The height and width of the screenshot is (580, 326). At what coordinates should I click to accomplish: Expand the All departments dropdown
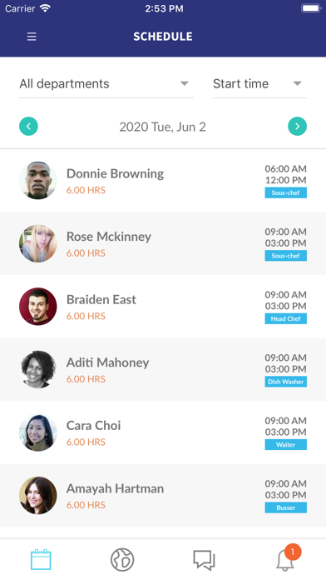[x=106, y=84]
